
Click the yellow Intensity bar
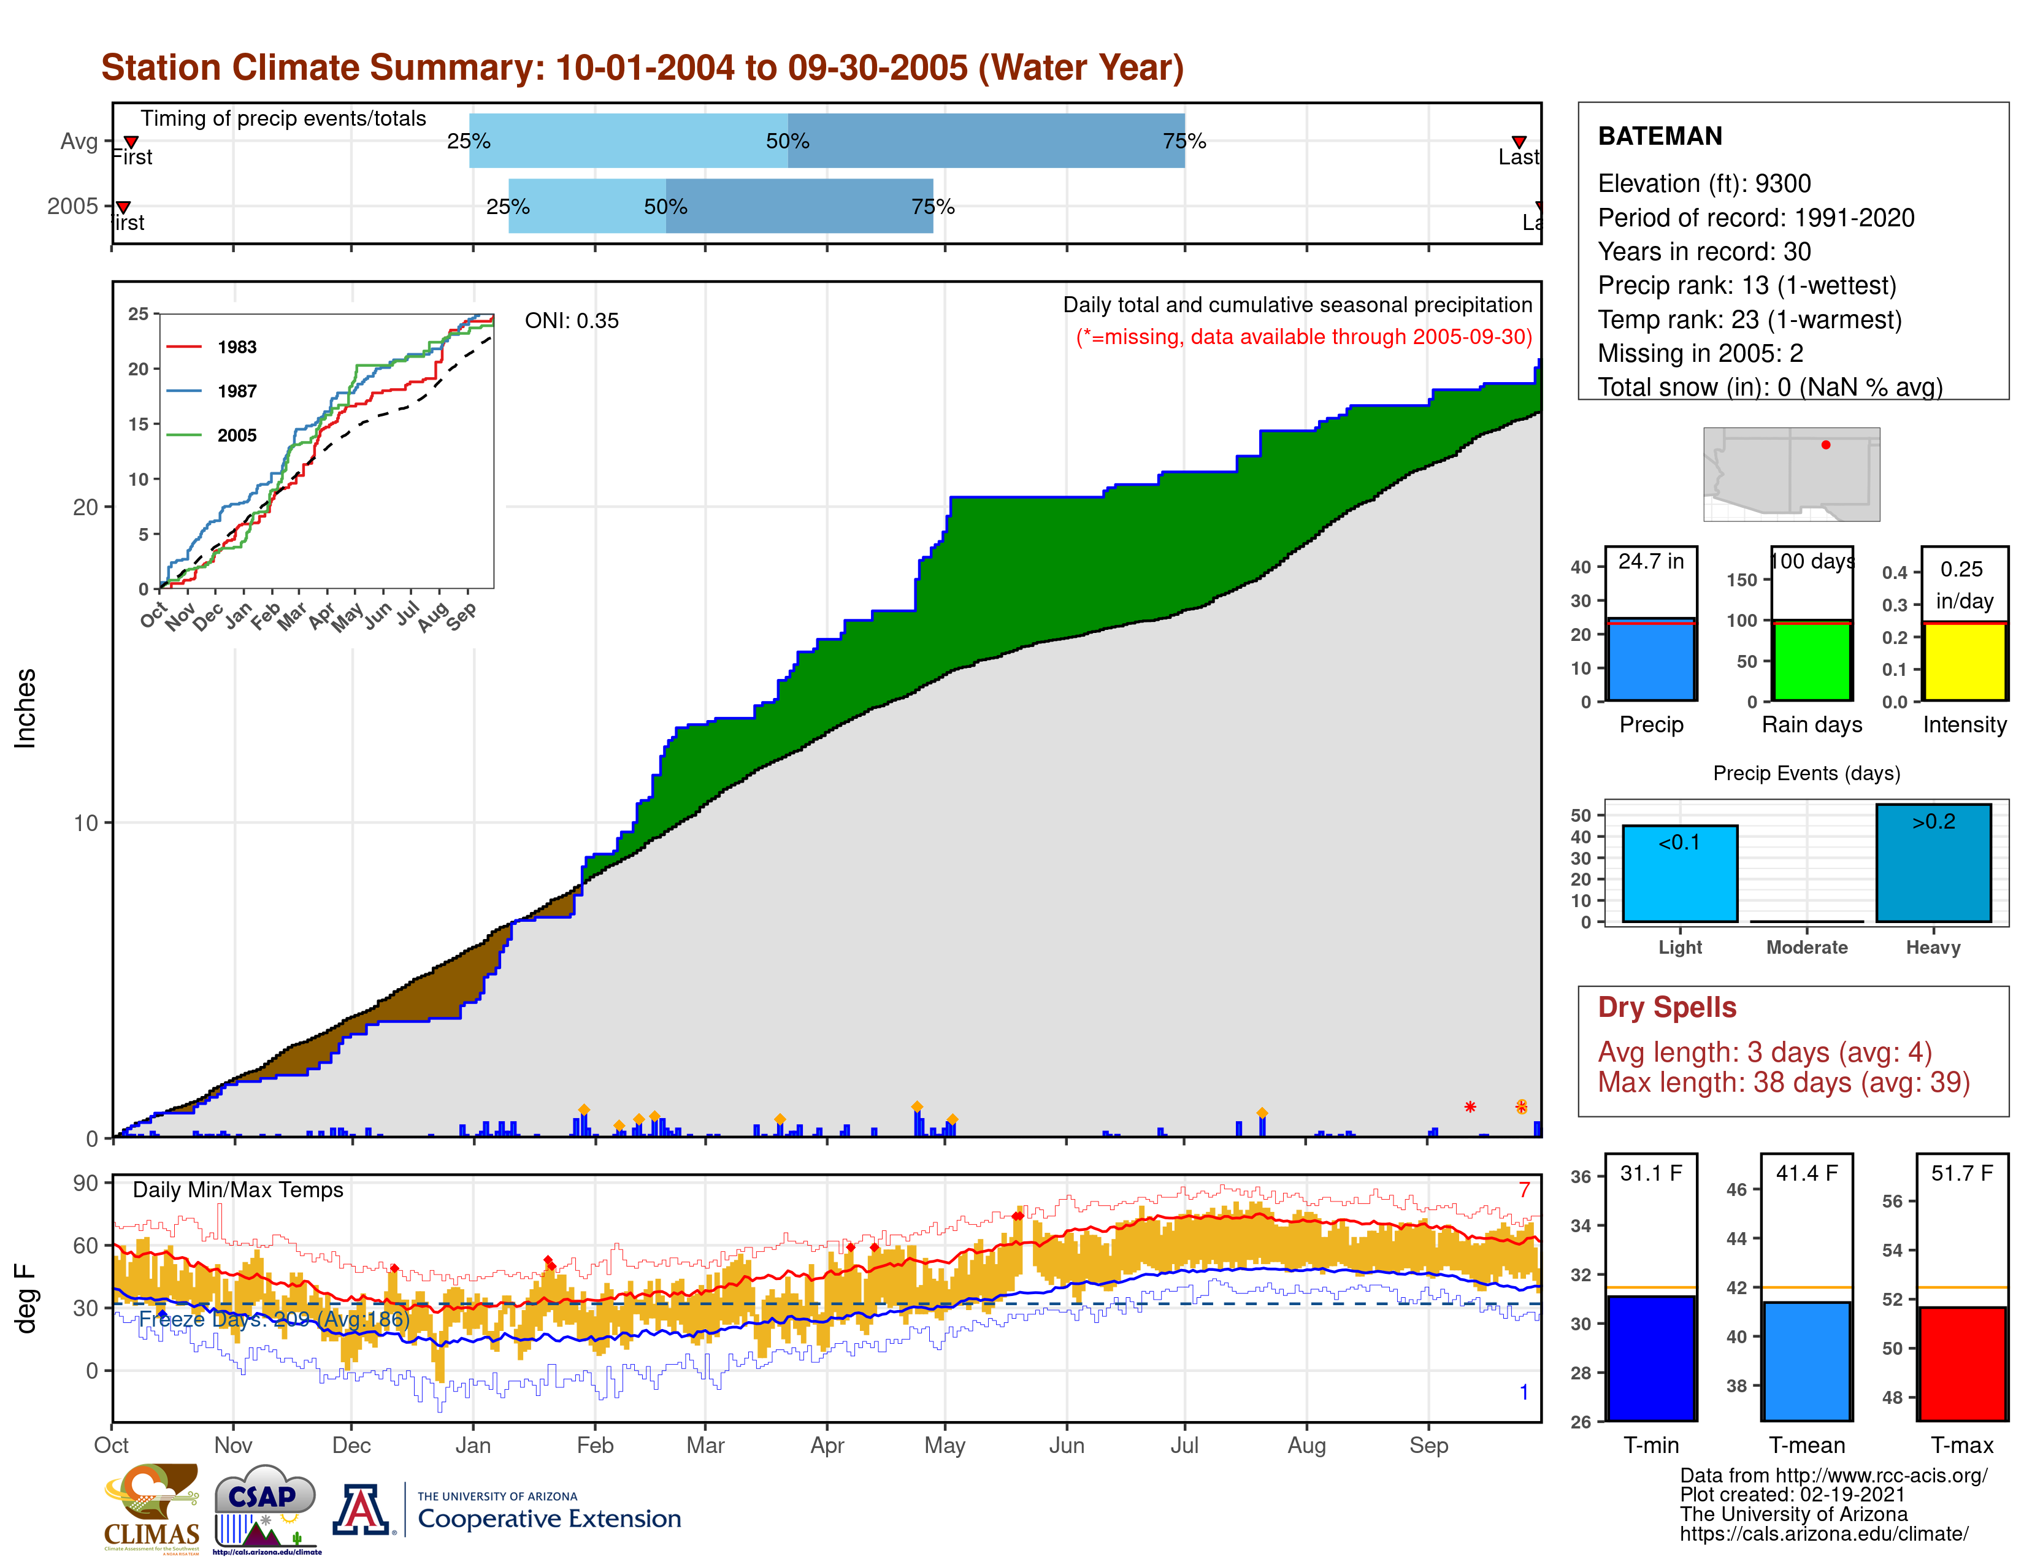[1965, 661]
